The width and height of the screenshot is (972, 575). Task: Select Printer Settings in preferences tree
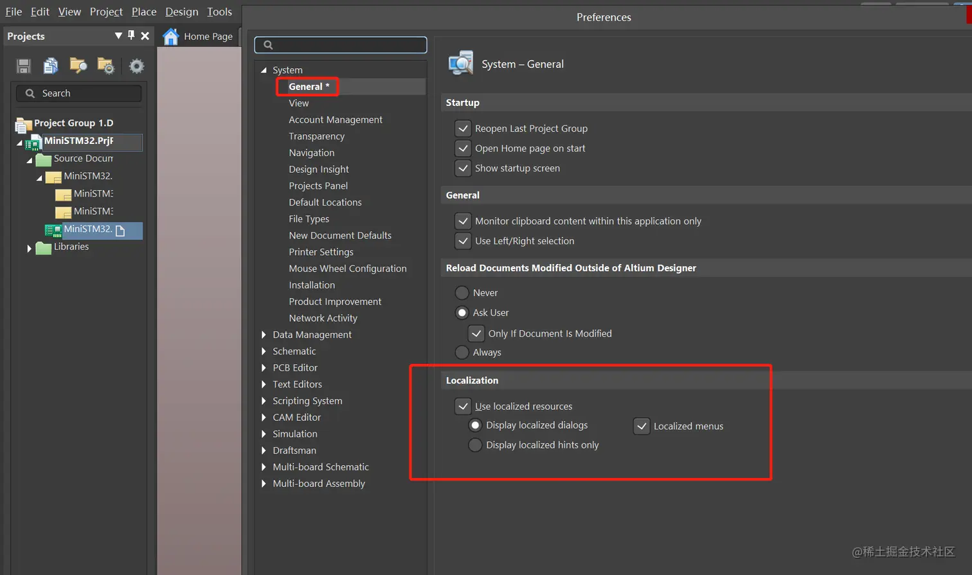click(321, 252)
